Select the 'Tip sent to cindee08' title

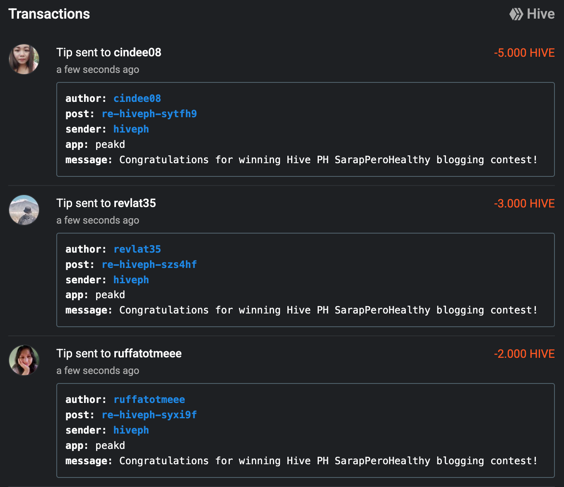coord(109,53)
